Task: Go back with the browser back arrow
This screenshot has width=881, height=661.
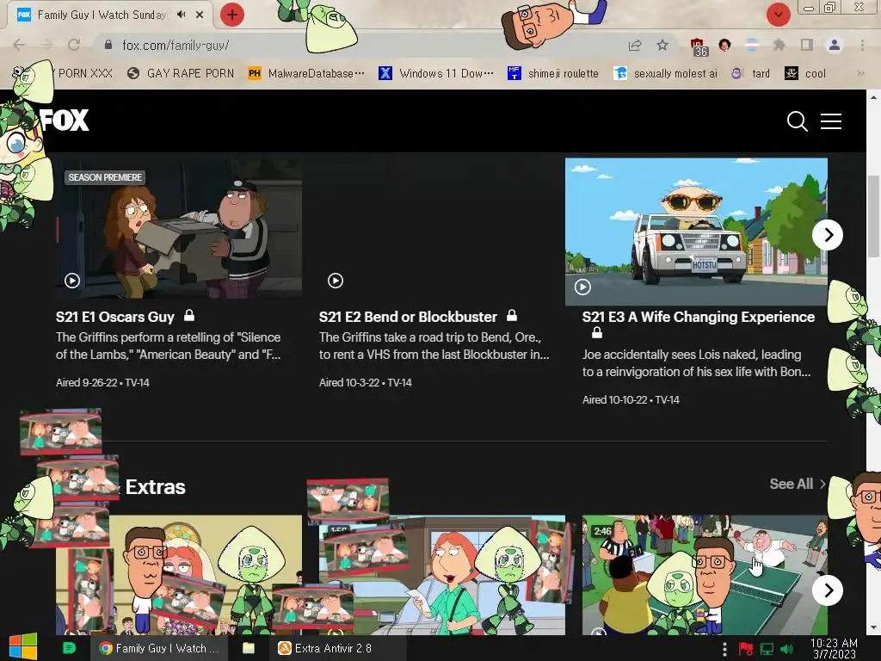Action: [x=19, y=45]
